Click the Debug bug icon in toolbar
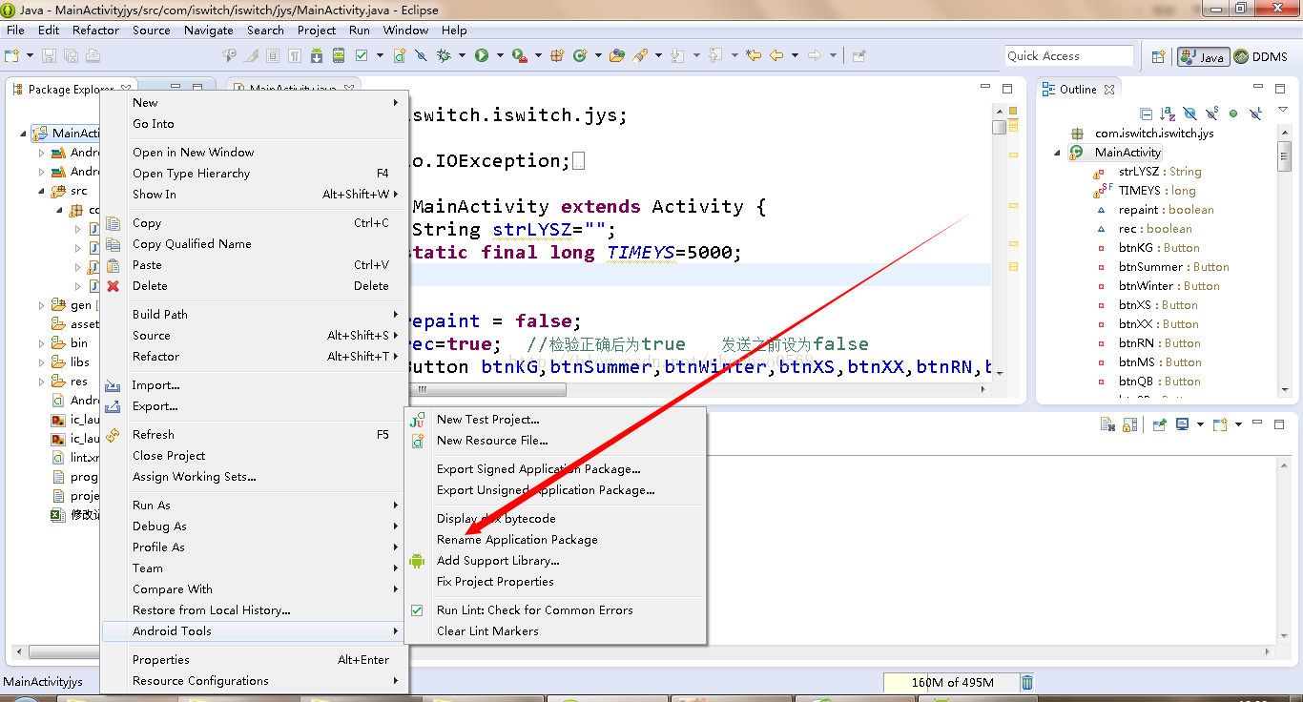Viewport: 1303px width, 702px height. (444, 55)
